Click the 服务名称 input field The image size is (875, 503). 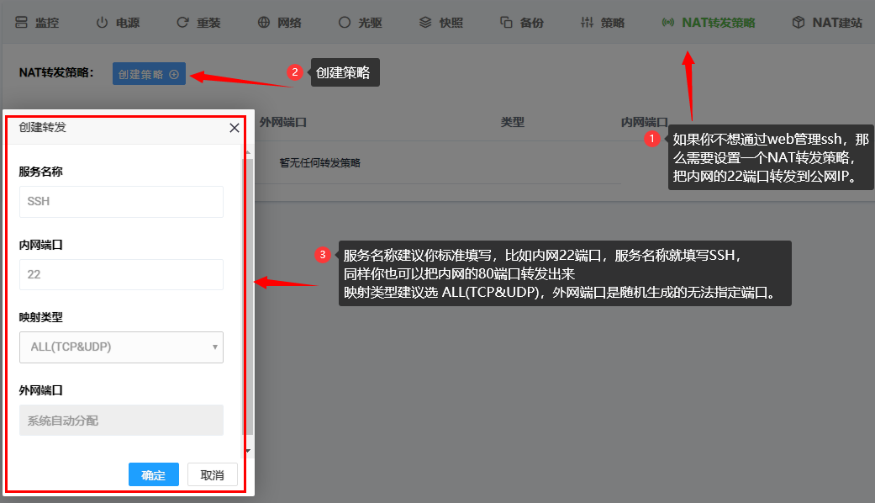tap(121, 202)
